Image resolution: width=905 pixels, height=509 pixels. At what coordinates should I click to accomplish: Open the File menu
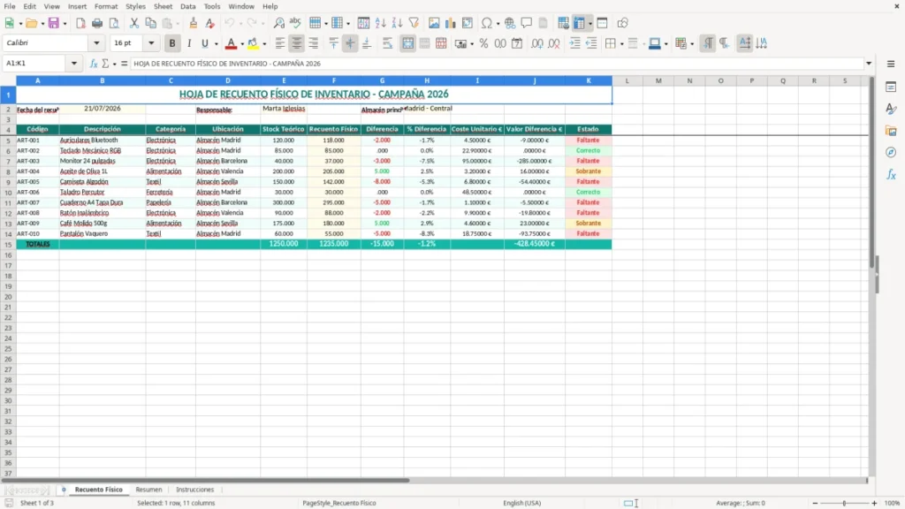pos(10,6)
